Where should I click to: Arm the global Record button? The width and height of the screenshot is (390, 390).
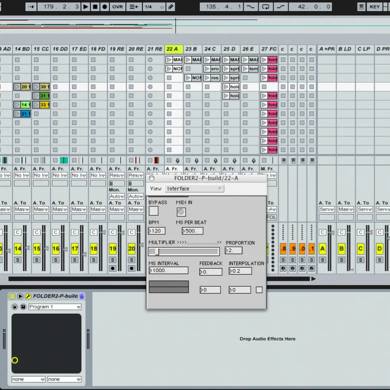105,6
